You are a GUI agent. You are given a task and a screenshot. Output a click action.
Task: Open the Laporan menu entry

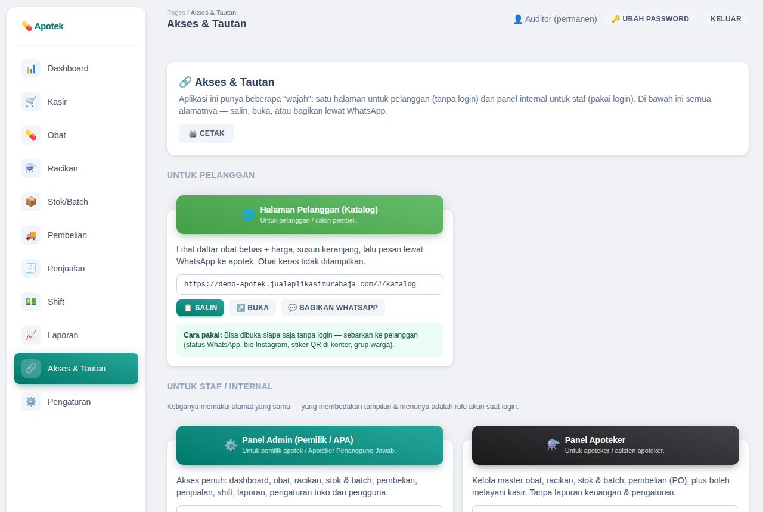[76, 335]
